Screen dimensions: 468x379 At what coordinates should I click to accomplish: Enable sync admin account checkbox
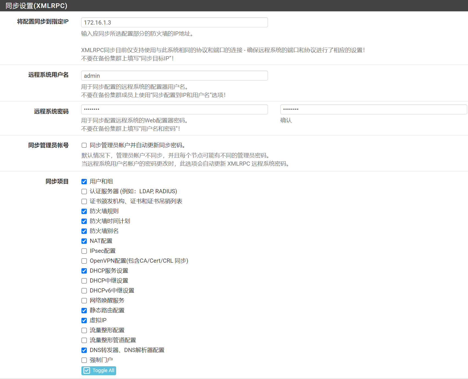click(84, 145)
